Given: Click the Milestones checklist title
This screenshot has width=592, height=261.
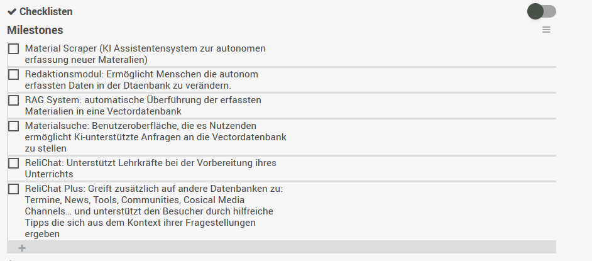Looking at the screenshot, I should point(35,30).
